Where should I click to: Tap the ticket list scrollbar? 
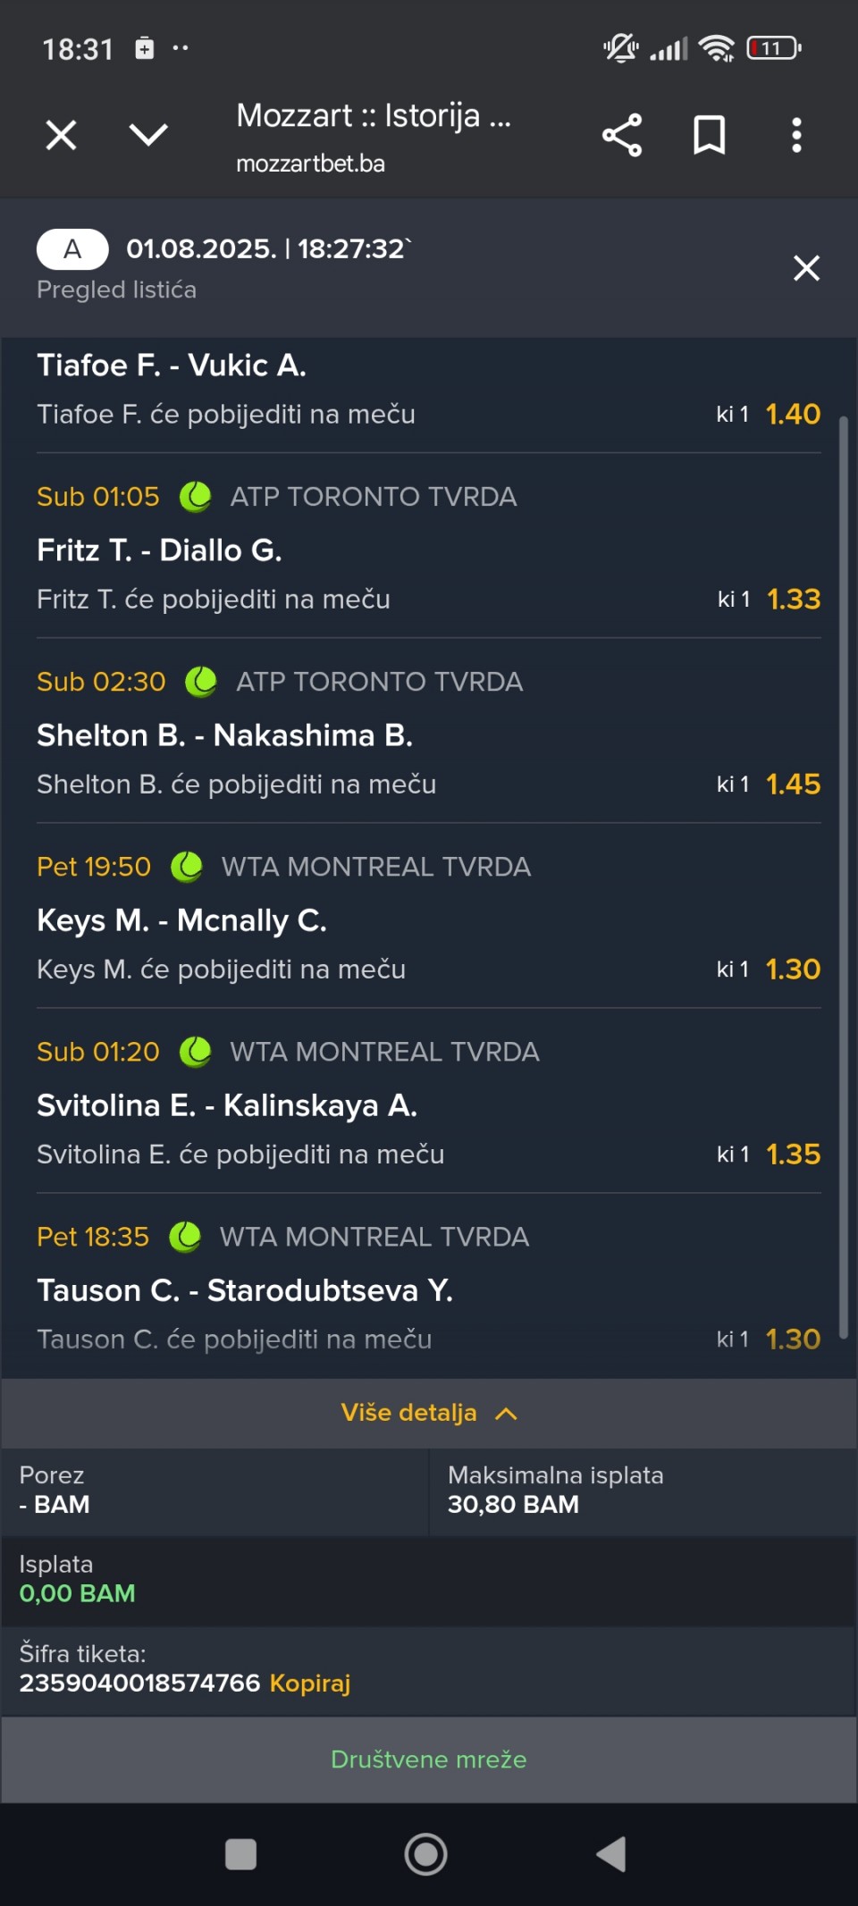click(x=843, y=876)
